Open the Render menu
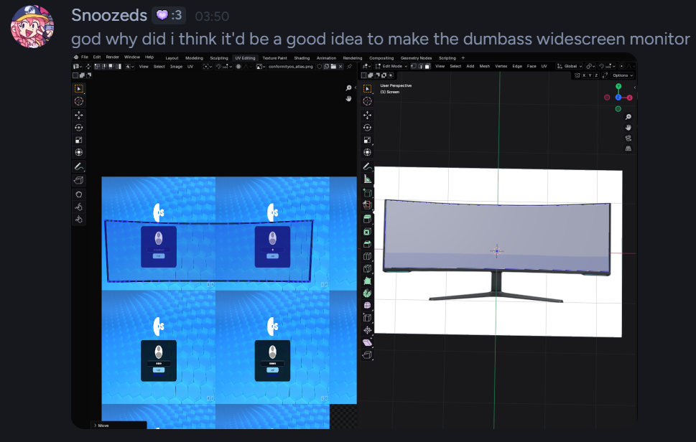696x442 pixels. click(x=112, y=57)
